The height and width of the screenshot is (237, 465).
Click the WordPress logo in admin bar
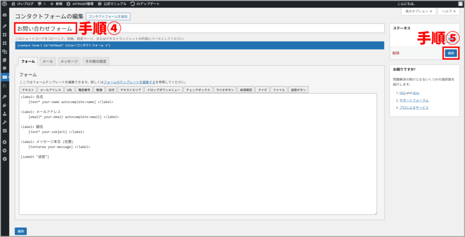(5, 4)
